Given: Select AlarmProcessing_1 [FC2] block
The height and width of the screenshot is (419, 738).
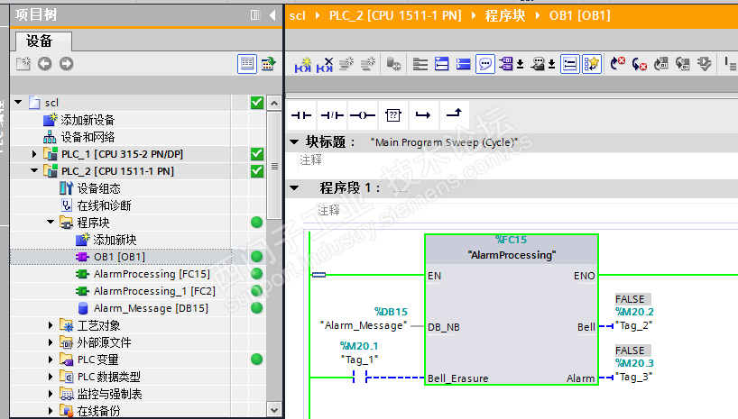Looking at the screenshot, I should coord(154,291).
